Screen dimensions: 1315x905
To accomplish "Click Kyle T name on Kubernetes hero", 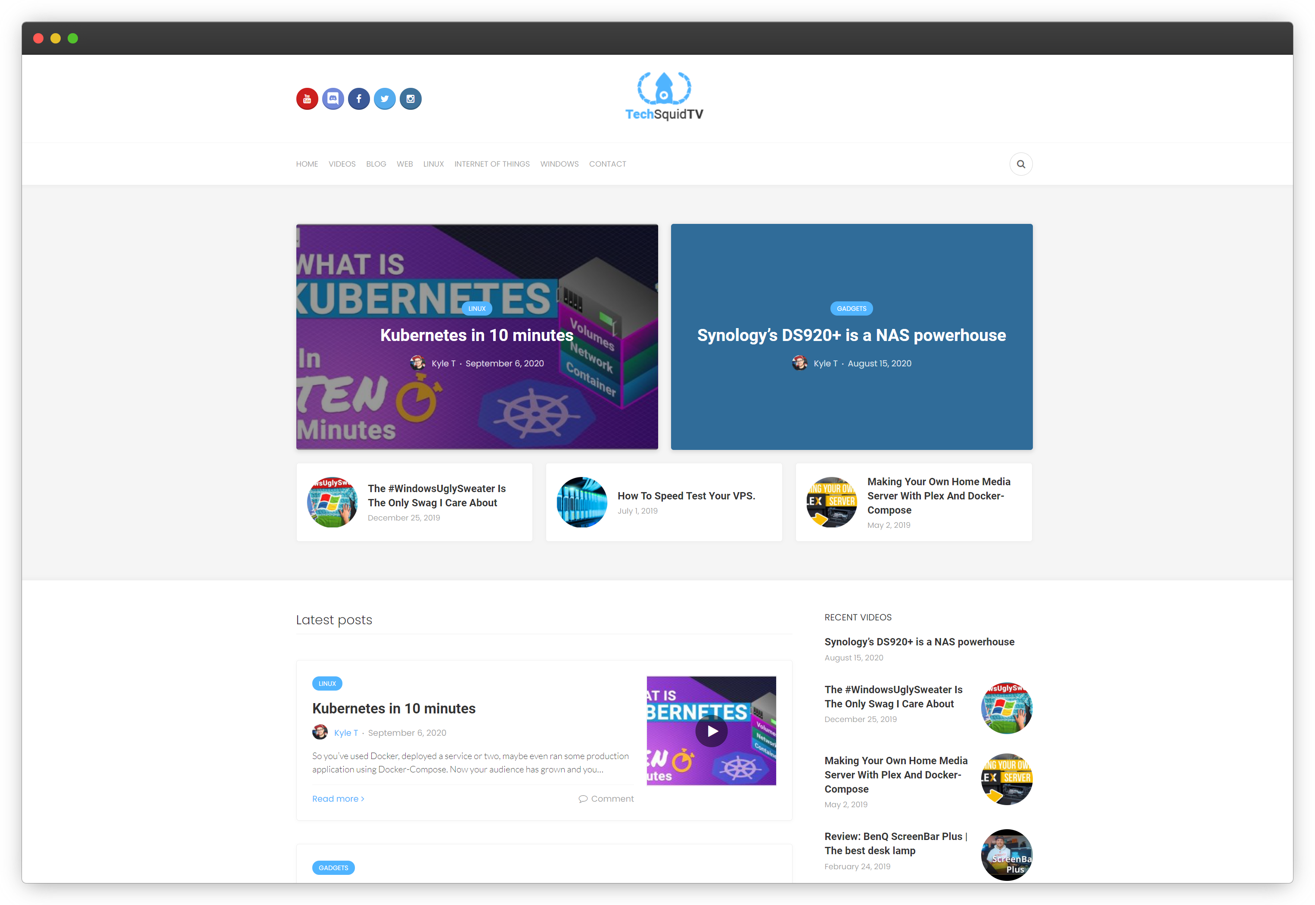I will [444, 363].
